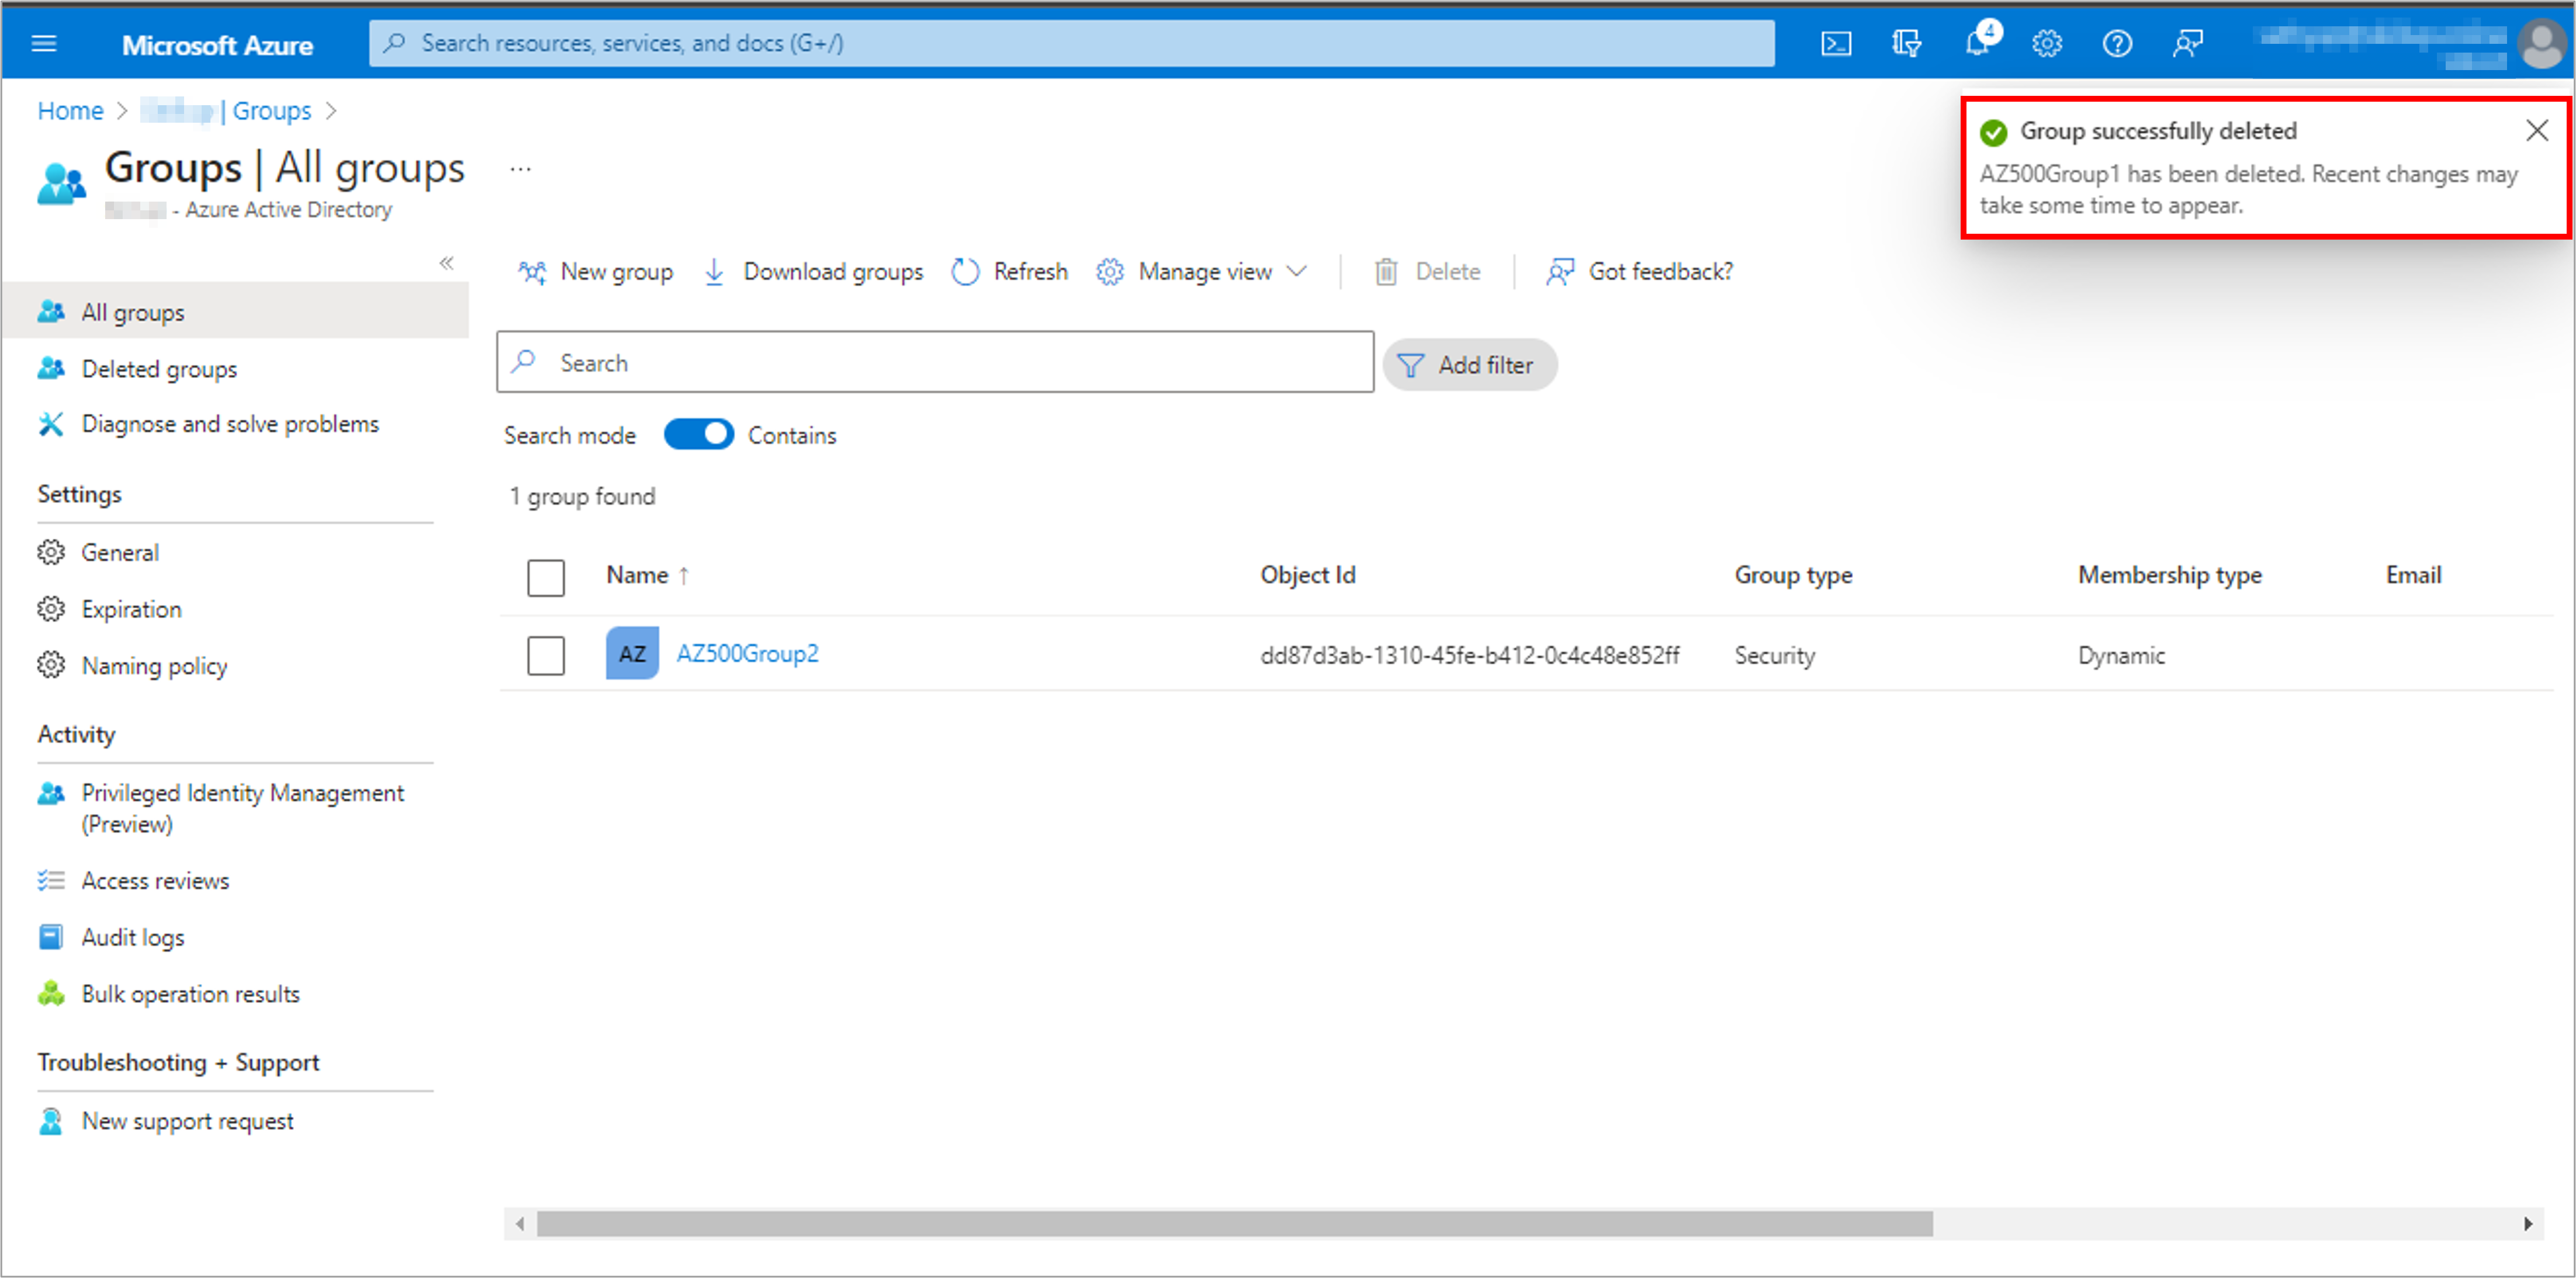Open portal settings gear
The image size is (2576, 1278).
pyautogui.click(x=2047, y=43)
